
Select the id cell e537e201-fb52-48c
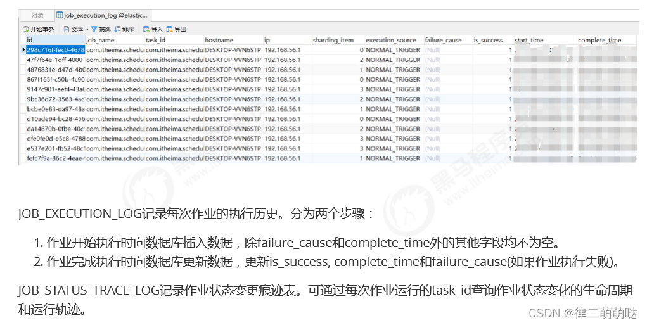55,148
